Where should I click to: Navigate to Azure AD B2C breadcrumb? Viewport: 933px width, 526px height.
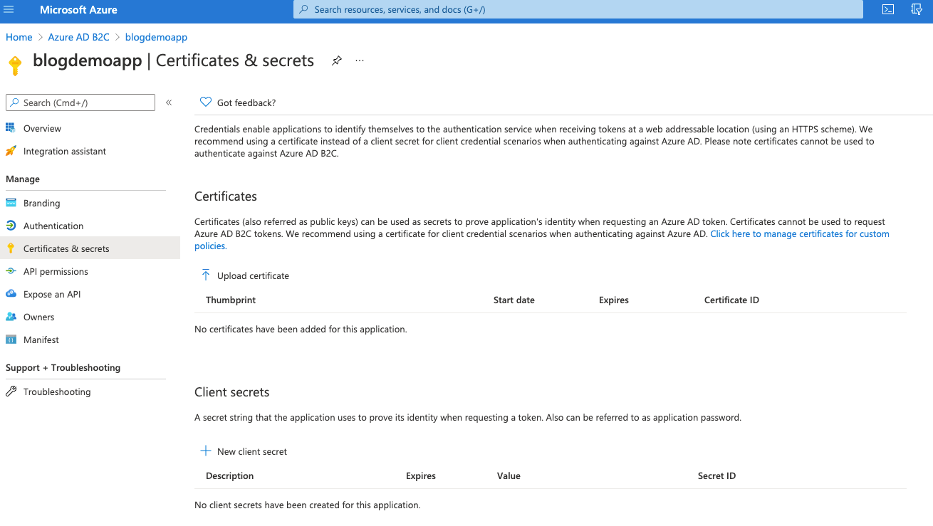pos(79,37)
